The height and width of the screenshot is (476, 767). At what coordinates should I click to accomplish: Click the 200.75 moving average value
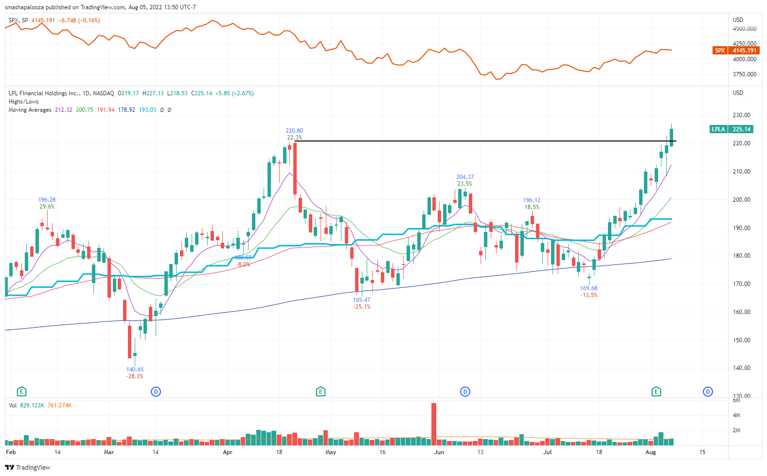click(x=84, y=110)
